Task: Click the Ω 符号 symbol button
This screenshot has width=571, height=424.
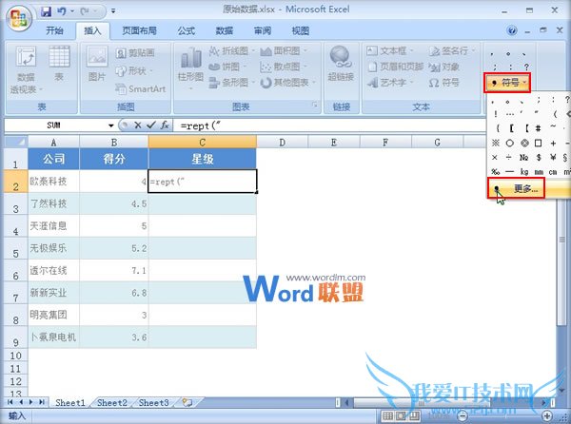Action: (443, 83)
